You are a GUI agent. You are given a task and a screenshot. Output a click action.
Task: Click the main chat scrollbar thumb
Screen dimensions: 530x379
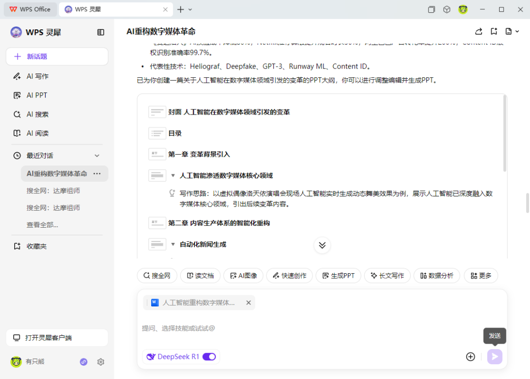point(527,203)
